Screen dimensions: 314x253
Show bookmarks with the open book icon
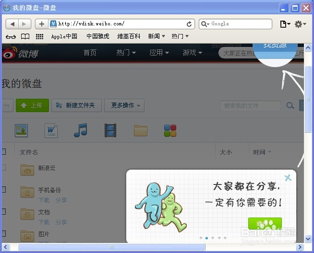pyautogui.click(x=25, y=36)
